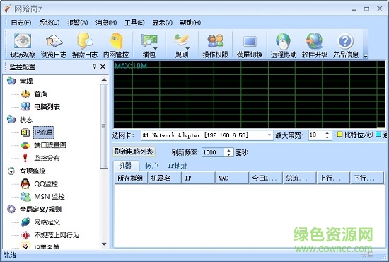Click the 最大带宽 input field
The height and width of the screenshot is (262, 389).
pos(316,135)
